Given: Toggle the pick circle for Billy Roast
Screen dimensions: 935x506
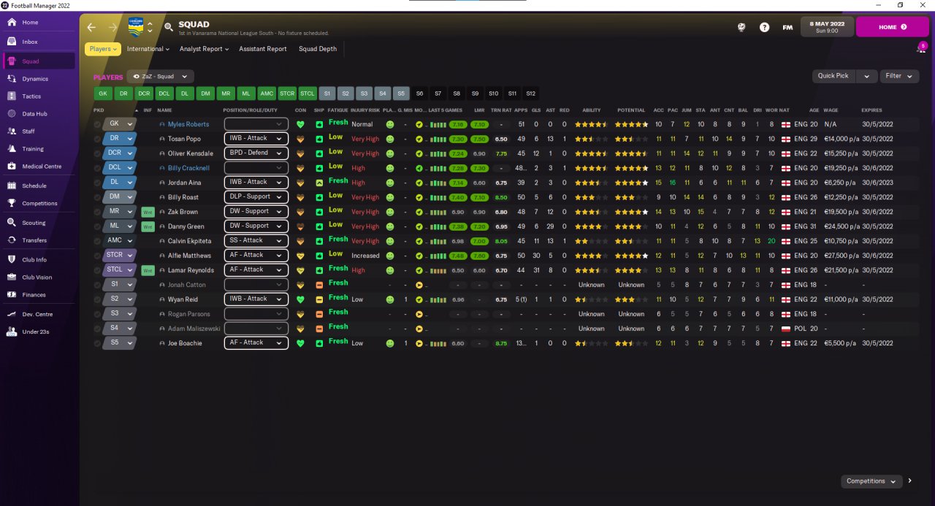Looking at the screenshot, I should (98, 197).
